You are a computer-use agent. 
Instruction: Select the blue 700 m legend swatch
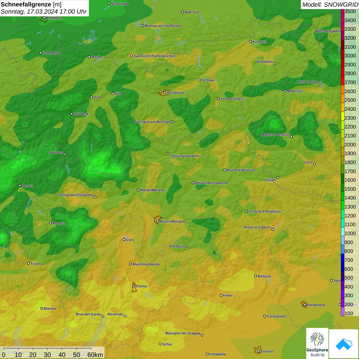click(343, 258)
